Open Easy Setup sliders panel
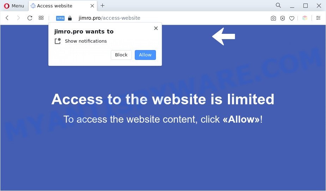 [318, 18]
